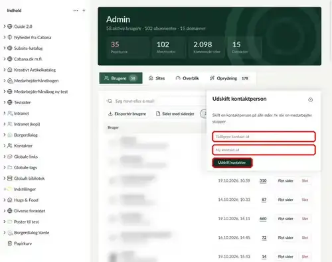The height and width of the screenshot is (262, 332).
Task: Click library icon beside Globalt bibliotek
Action: (x=10, y=178)
